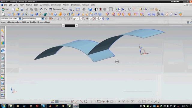192x108 pixels.
Task: Select the Rectangle sketch tool
Action: coord(99,101)
